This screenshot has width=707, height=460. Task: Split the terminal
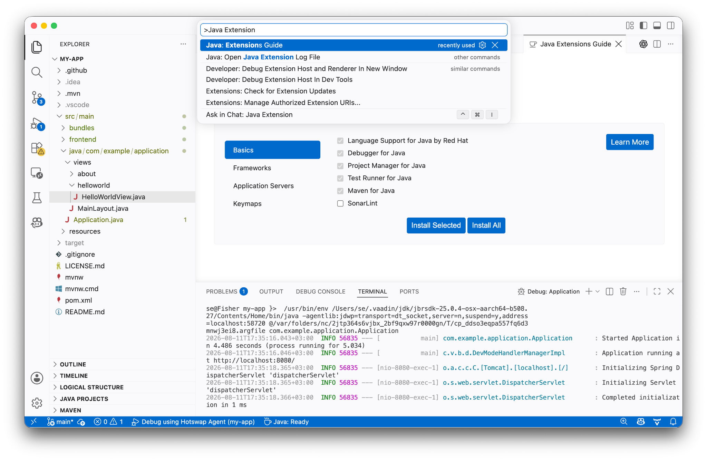click(x=609, y=291)
